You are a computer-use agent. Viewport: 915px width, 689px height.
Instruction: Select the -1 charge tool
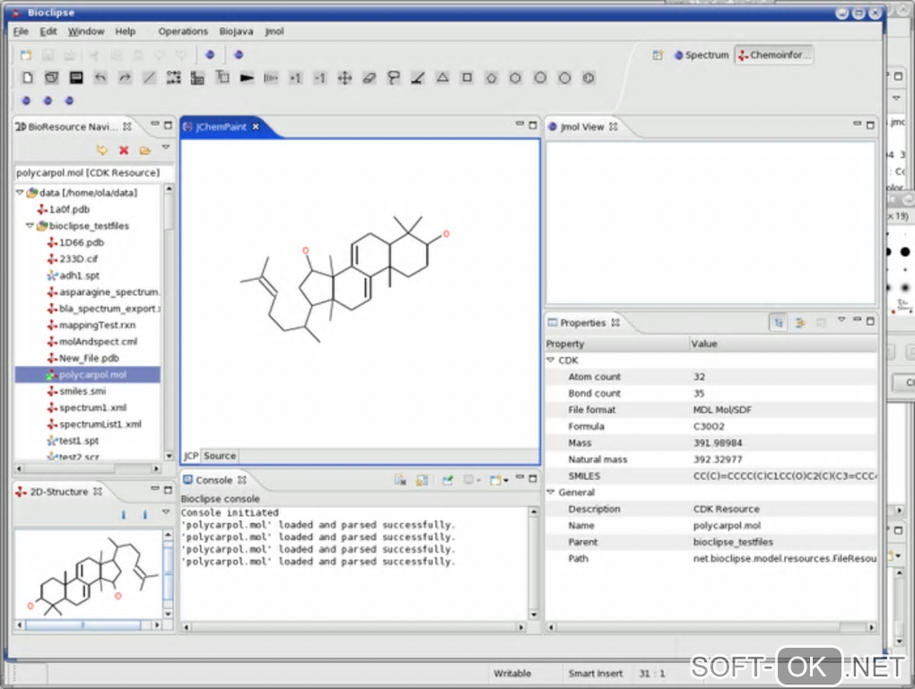pos(319,77)
